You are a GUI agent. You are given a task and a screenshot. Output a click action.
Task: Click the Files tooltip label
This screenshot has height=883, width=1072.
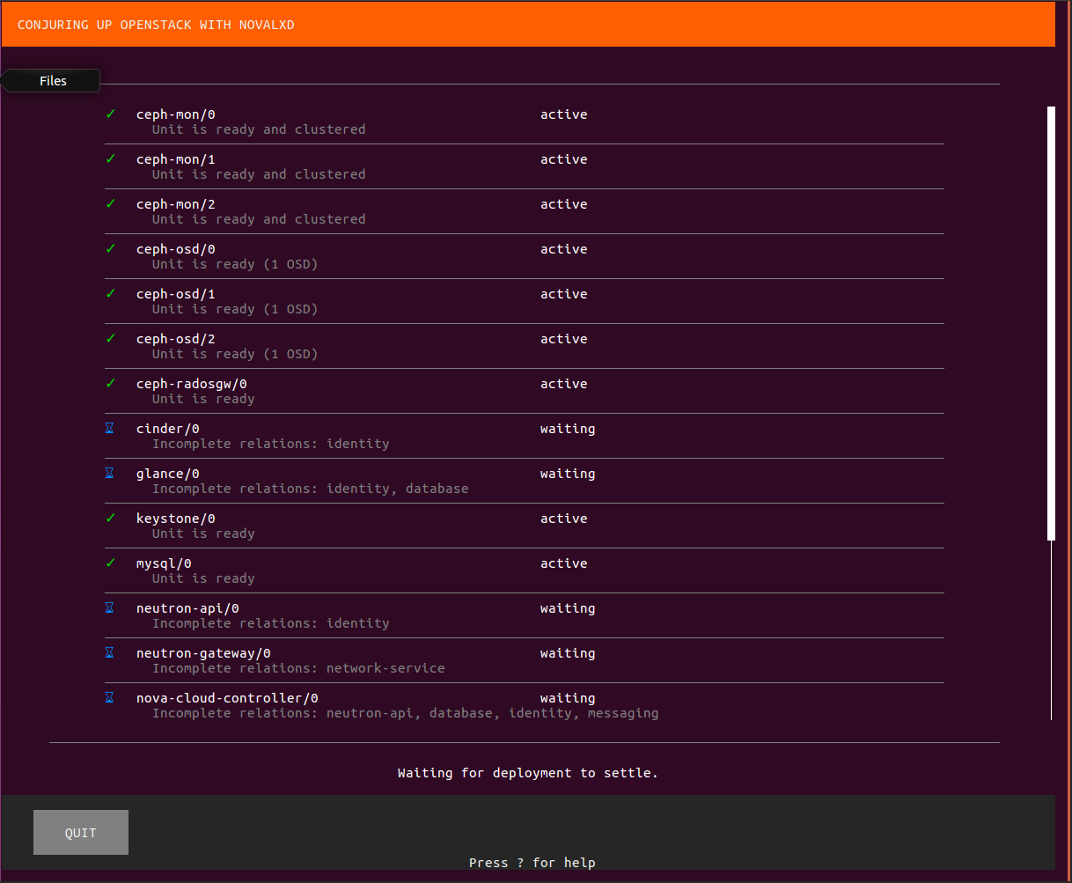pos(53,81)
